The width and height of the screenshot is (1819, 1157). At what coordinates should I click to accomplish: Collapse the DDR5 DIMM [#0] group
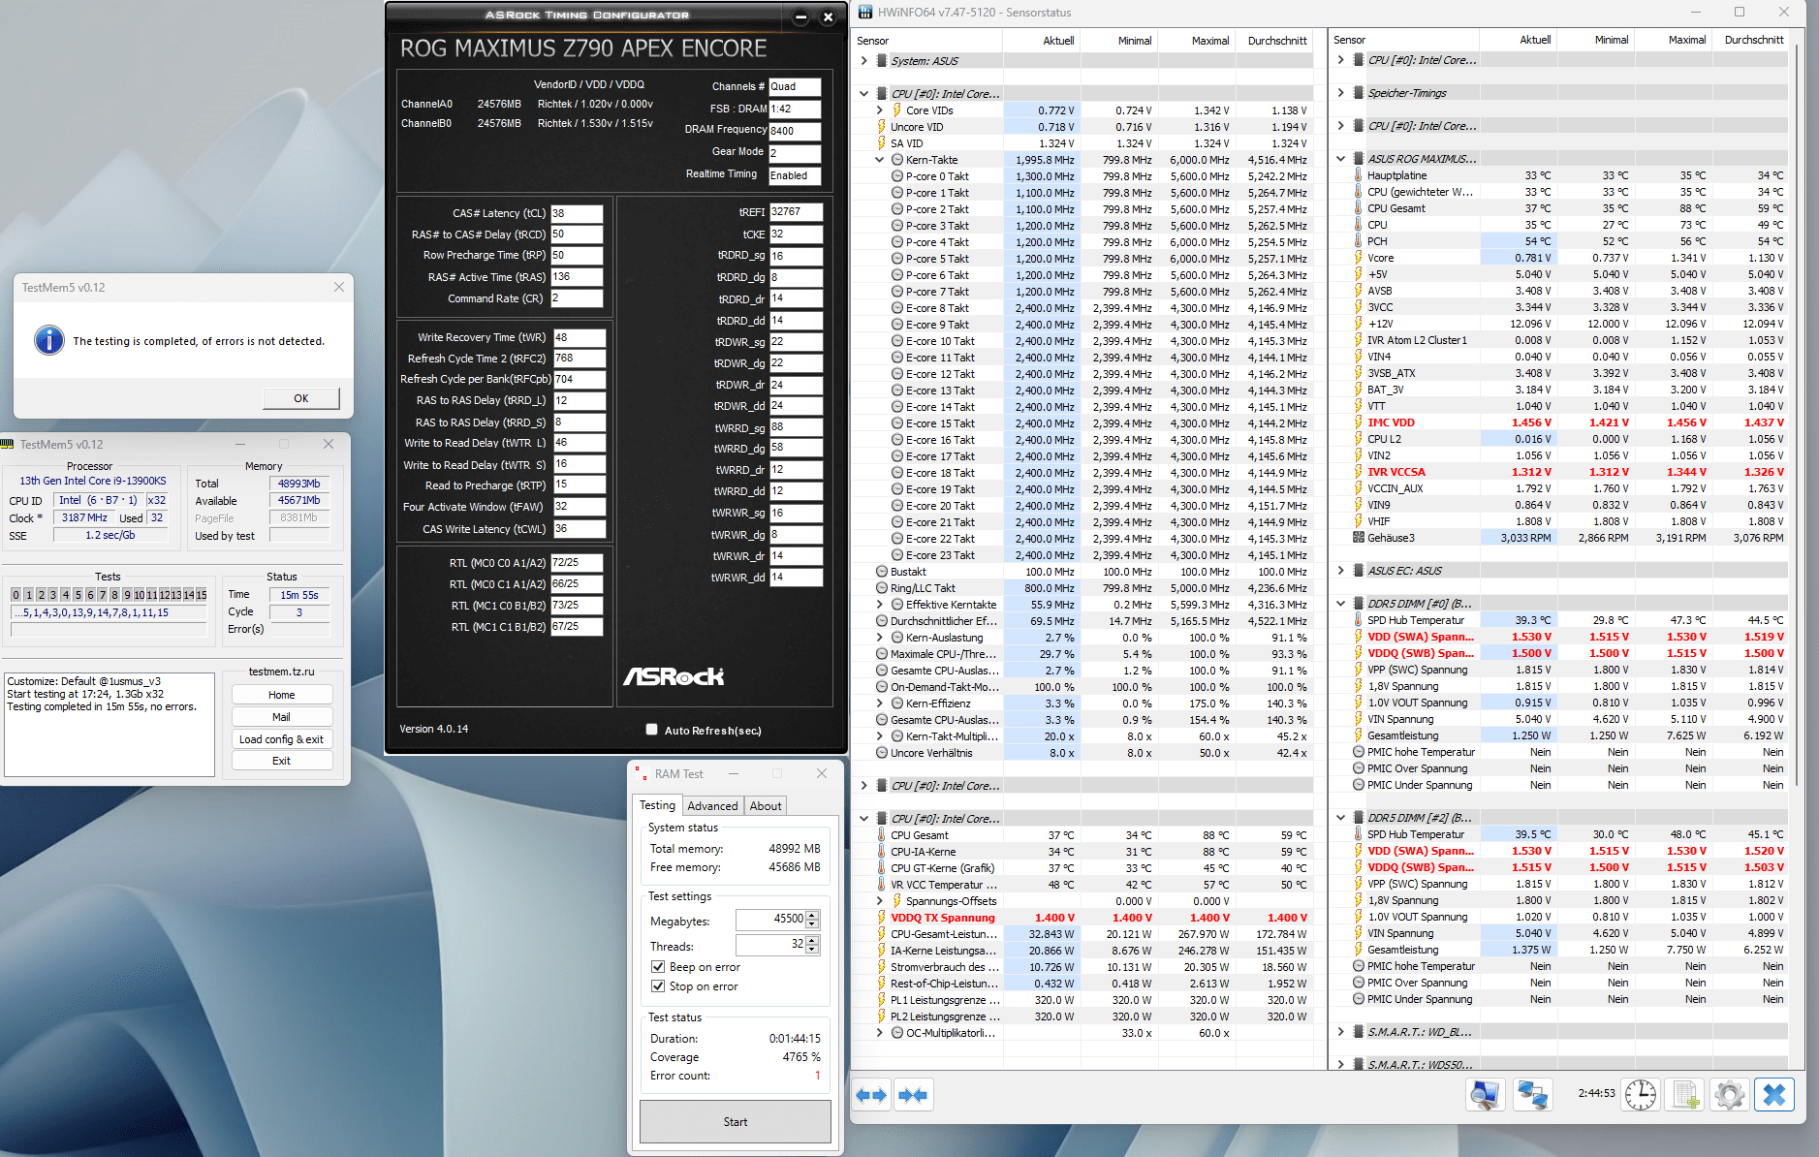tap(1340, 604)
